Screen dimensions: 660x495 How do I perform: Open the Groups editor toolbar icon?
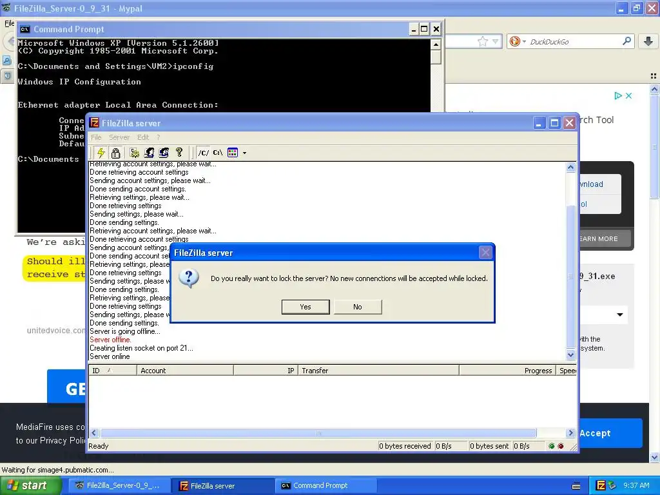164,152
